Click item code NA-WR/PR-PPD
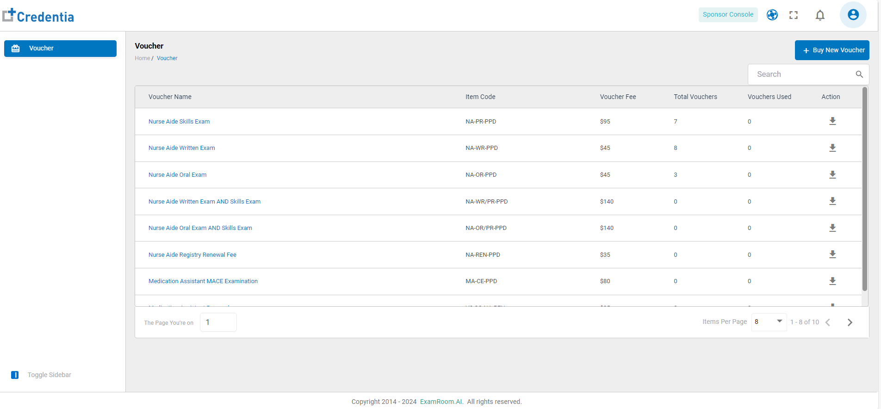This screenshot has width=881, height=409. click(x=487, y=202)
